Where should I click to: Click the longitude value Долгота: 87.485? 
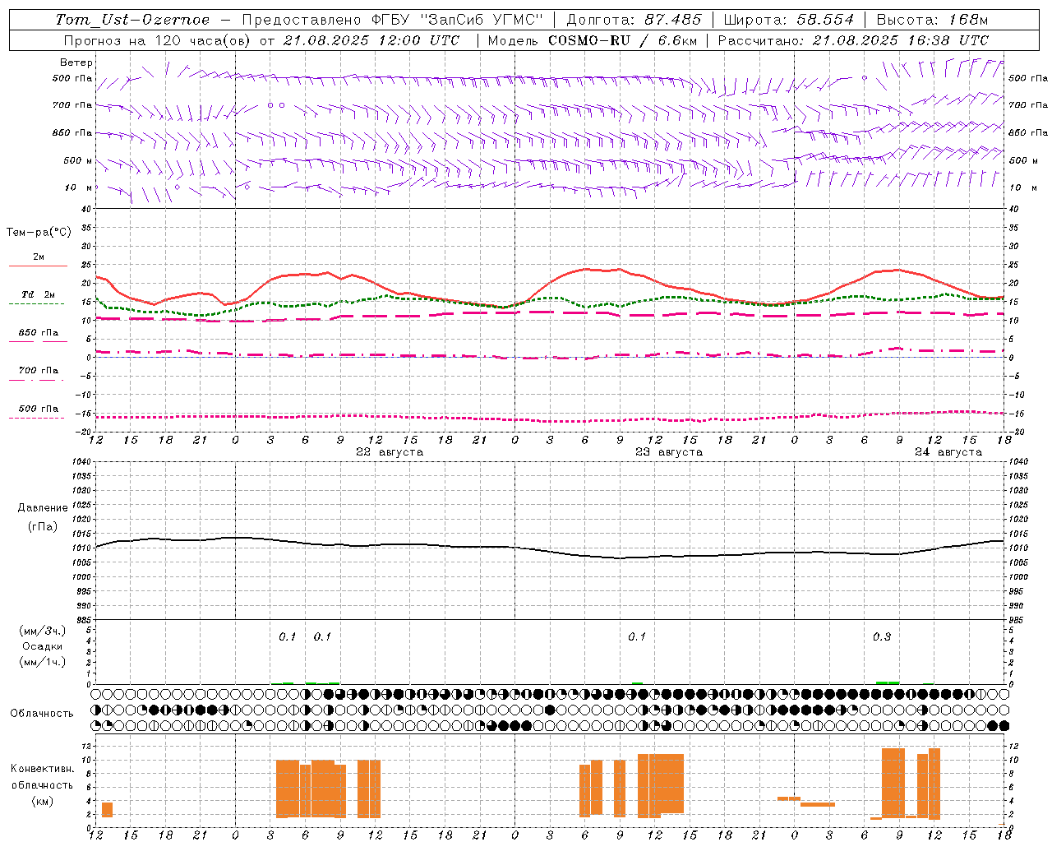[x=635, y=20]
